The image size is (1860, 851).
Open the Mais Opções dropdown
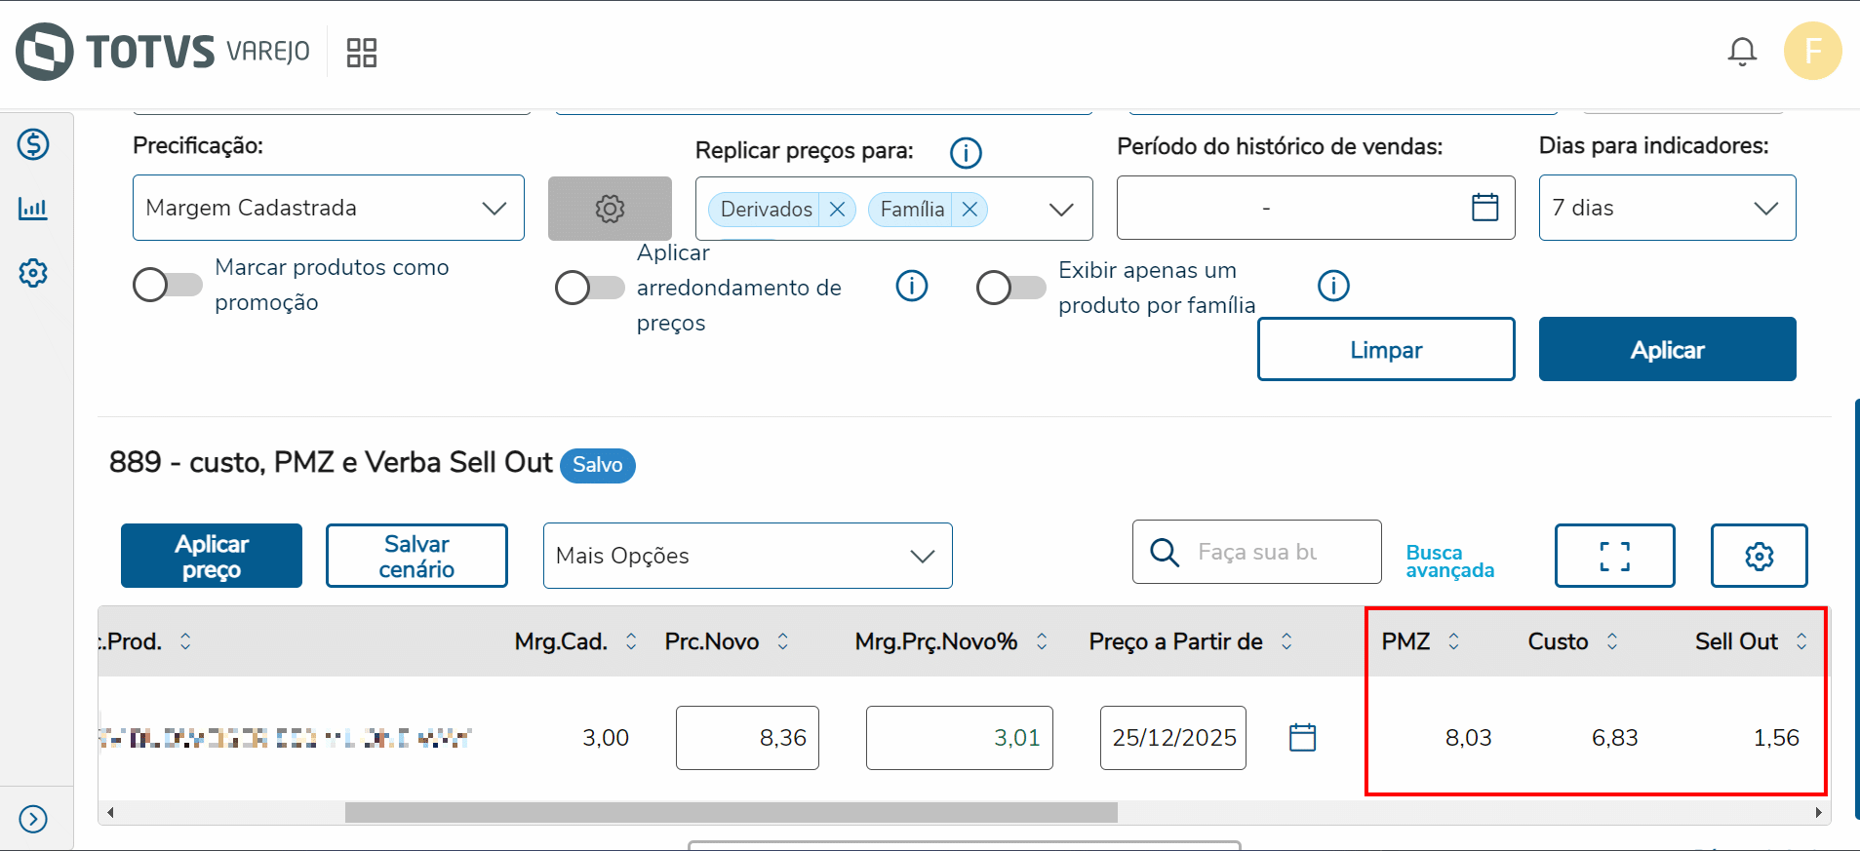click(x=747, y=556)
